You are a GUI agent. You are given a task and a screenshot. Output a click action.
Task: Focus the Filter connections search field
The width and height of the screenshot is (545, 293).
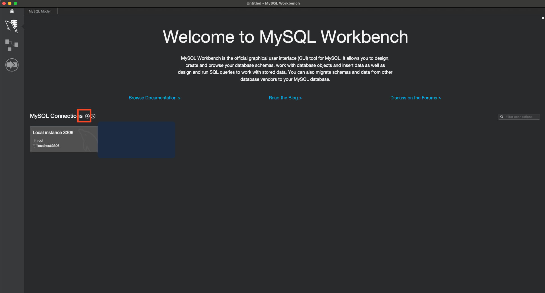tap(519, 117)
